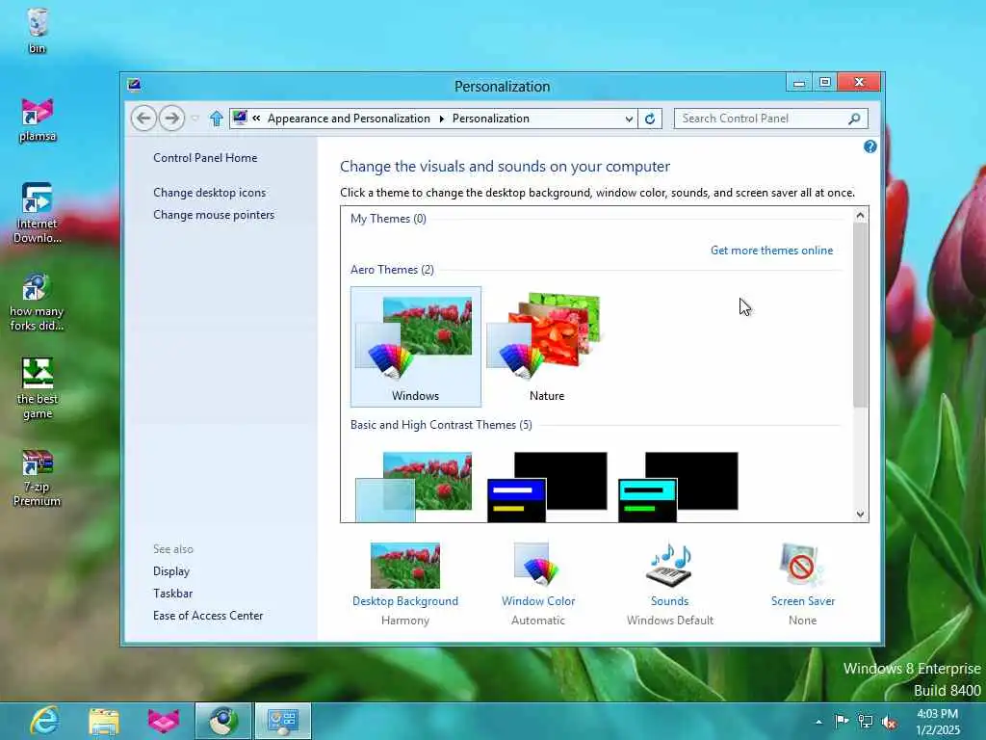
Task: Click the Sounds label link
Action: tap(670, 601)
